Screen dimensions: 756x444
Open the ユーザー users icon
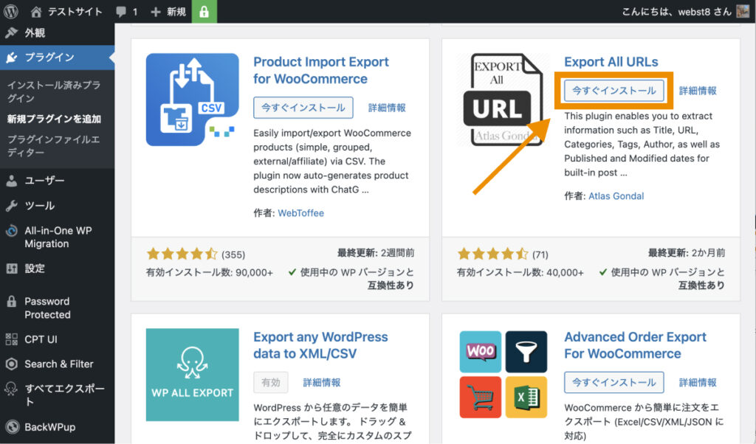point(13,181)
